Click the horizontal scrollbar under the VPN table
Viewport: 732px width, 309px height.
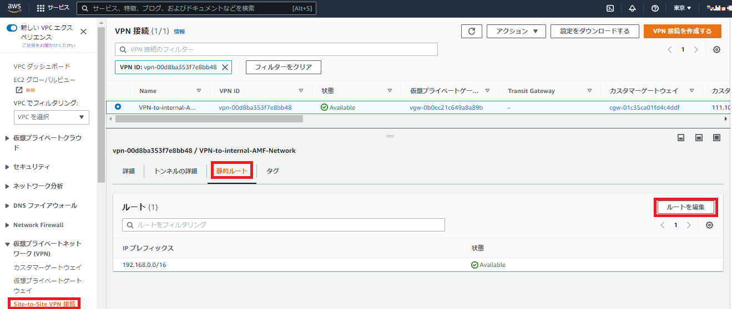(x=209, y=119)
